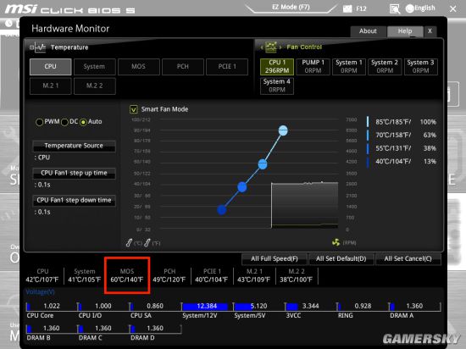Click the 40°C fan curve point
Image resolution: width=466 pixels, height=349 pixels.
click(x=222, y=210)
